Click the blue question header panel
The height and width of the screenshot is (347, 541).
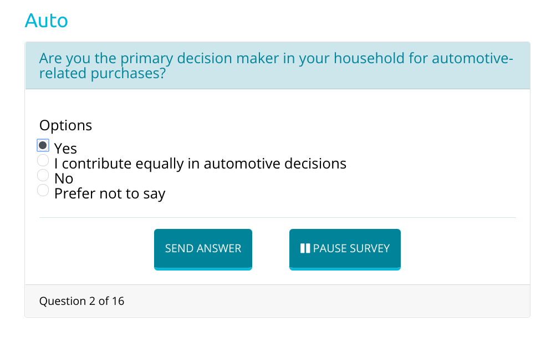point(277,65)
